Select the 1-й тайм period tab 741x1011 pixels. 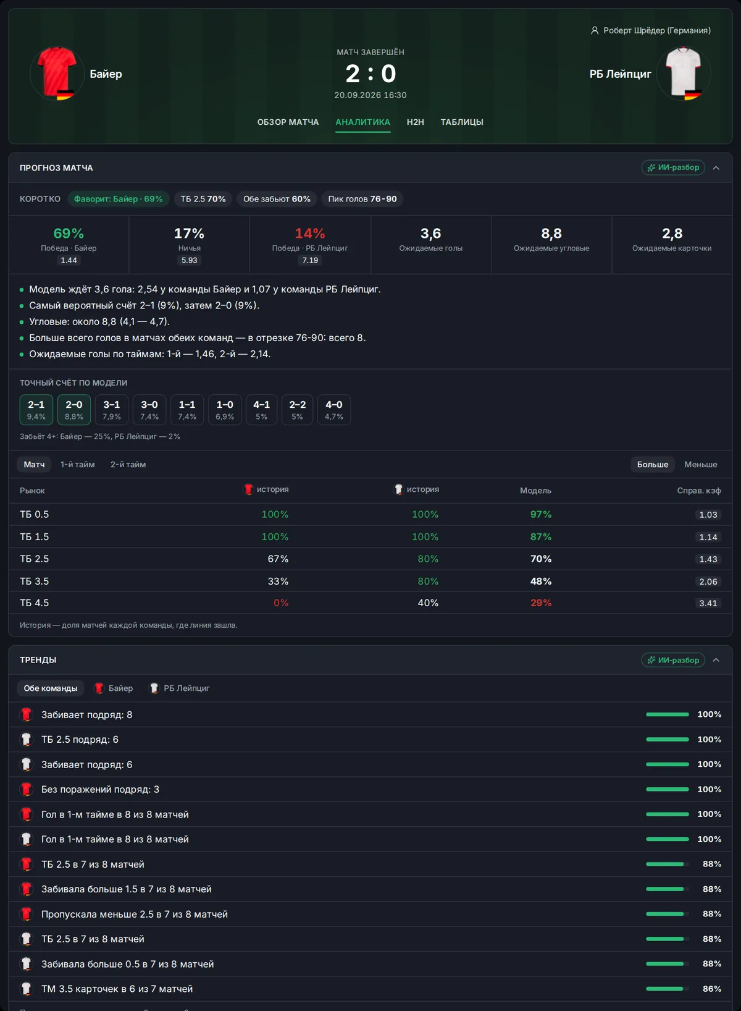click(x=78, y=464)
